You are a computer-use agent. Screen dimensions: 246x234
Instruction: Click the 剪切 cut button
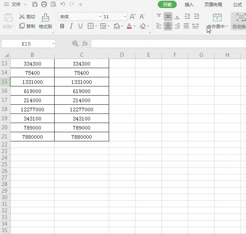pyautogui.click(x=27, y=16)
